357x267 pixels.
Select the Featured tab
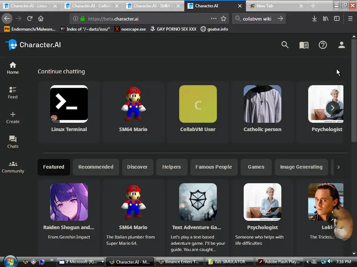(x=54, y=167)
